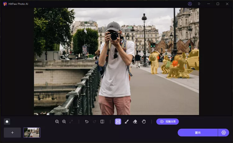The width and height of the screenshot is (233, 143).
Task: Toggle before/after compare view
Action: 102,122
